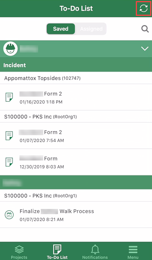The image size is (152, 260).
Task: Collapse section with the chevron arrow
Action: coord(145,49)
